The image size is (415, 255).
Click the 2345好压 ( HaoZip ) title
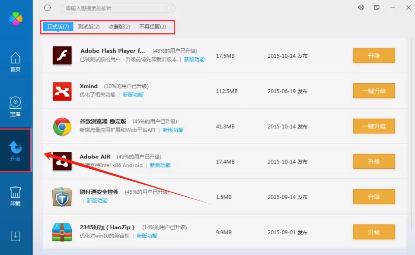point(107,227)
